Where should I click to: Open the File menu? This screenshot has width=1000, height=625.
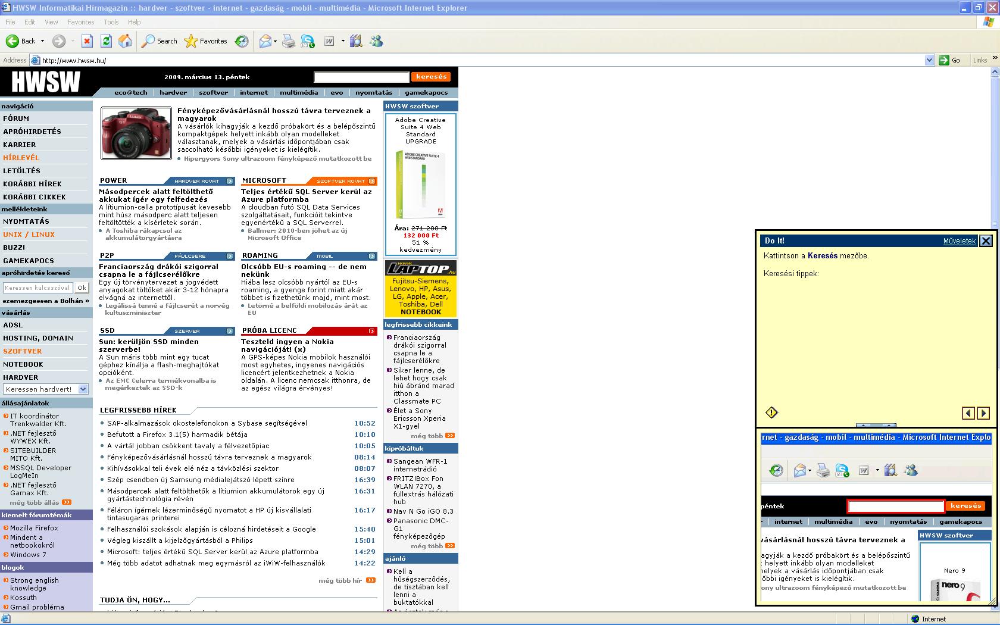click(10, 22)
